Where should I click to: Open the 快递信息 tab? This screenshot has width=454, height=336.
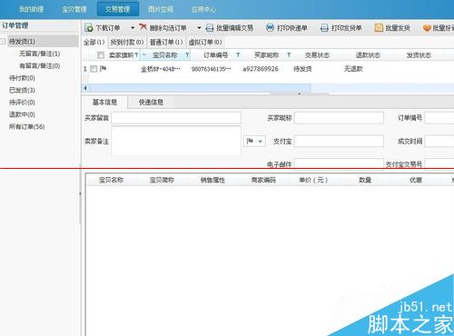[151, 103]
